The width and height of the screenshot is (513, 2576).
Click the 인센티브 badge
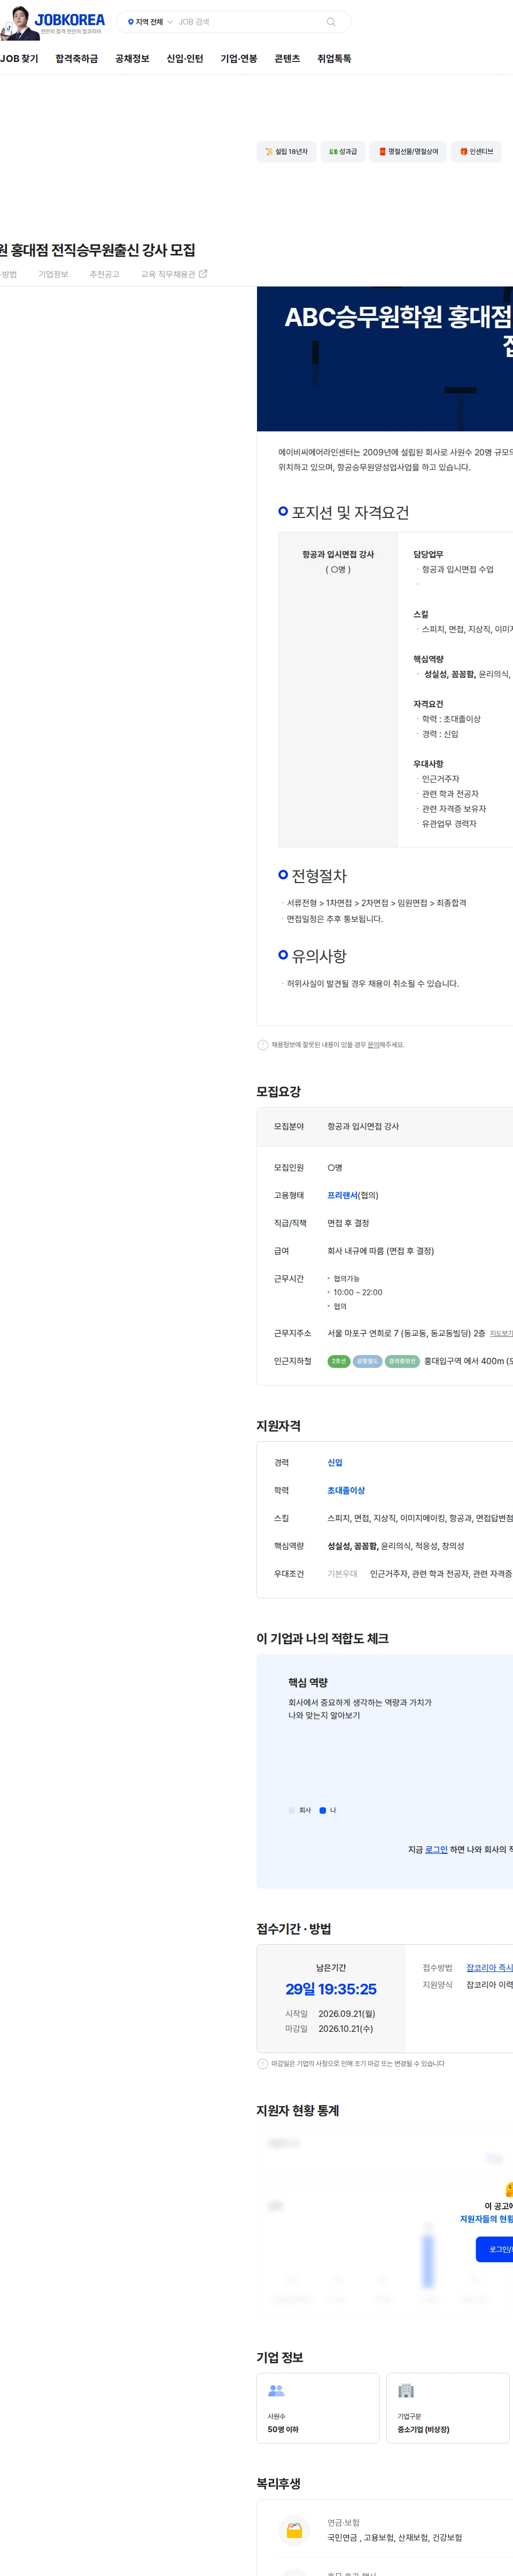coord(477,152)
